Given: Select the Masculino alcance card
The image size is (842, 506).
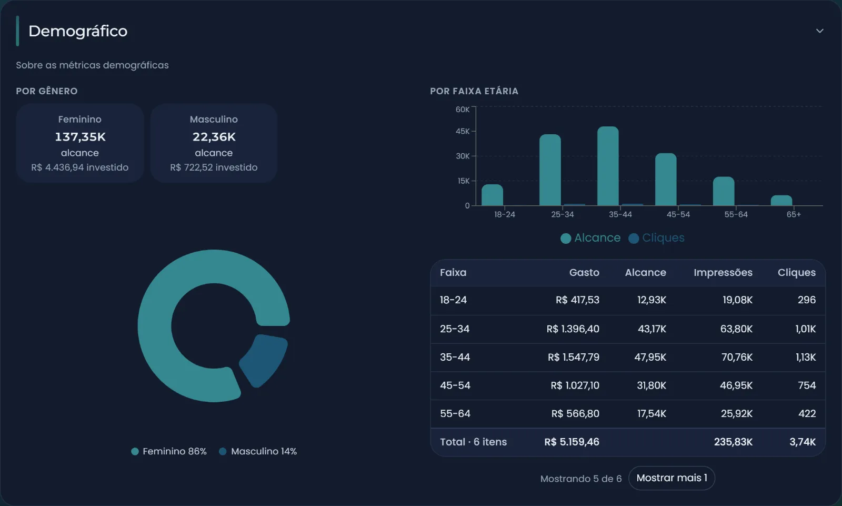Looking at the screenshot, I should 214,143.
